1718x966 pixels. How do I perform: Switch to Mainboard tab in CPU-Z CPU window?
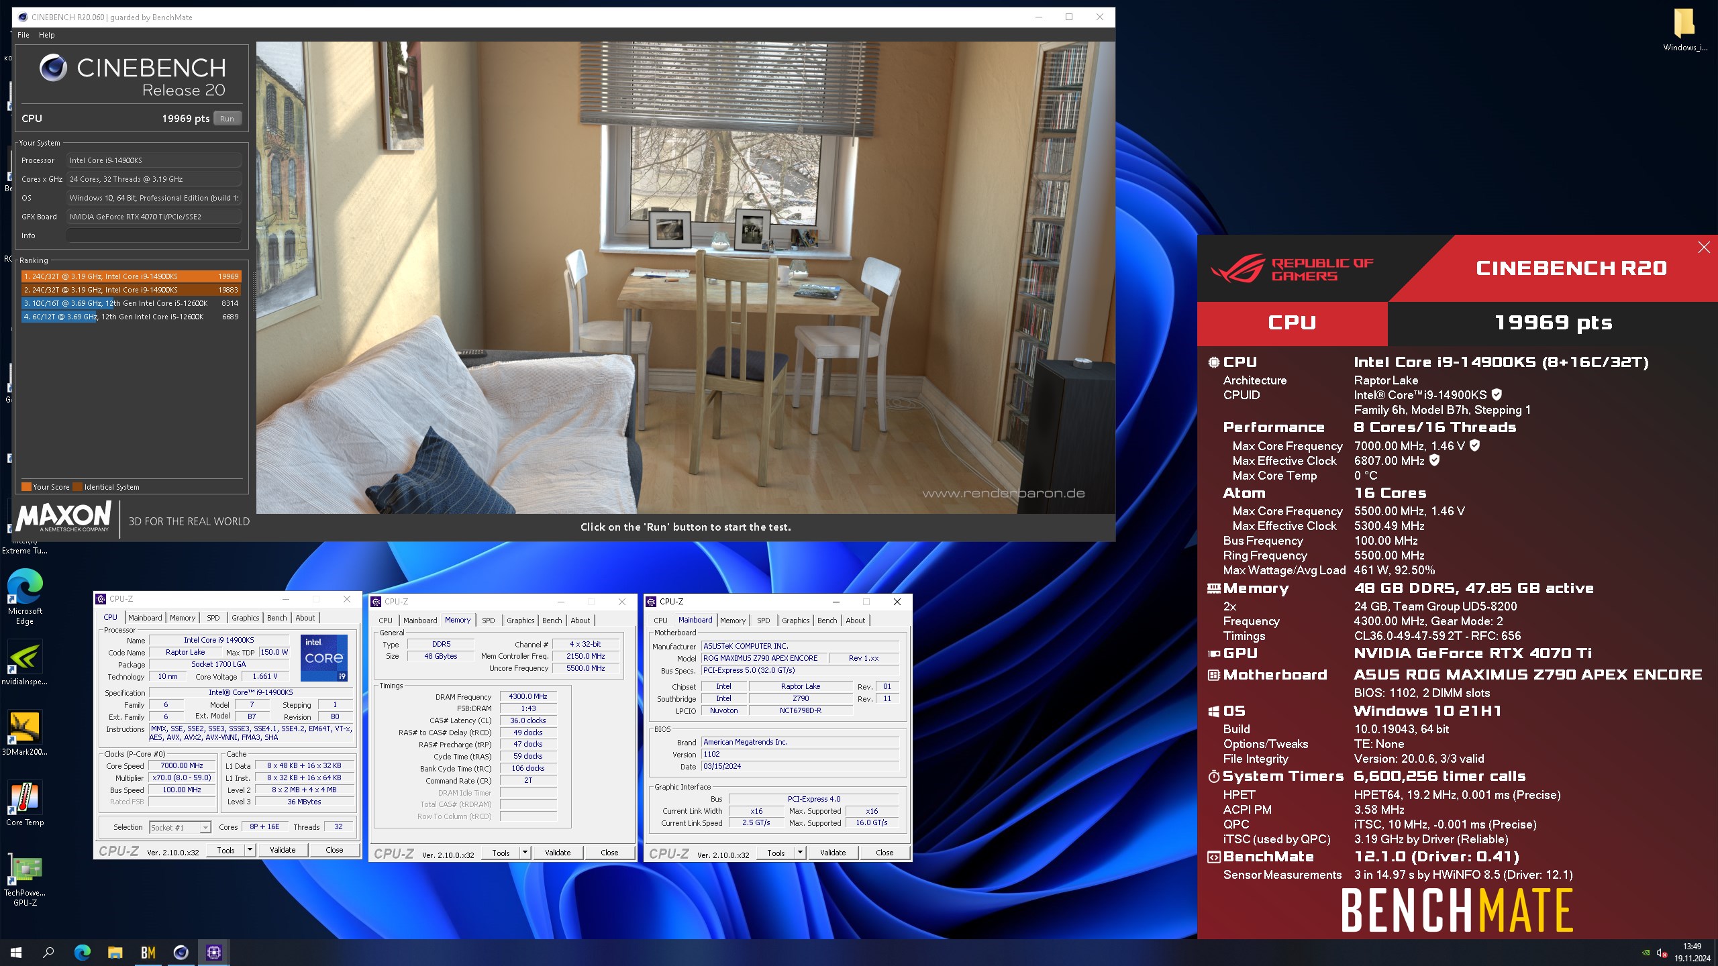pos(145,618)
